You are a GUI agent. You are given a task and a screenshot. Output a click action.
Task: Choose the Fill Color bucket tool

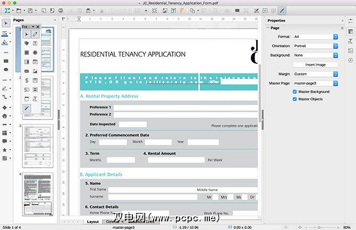click(x=5, y=42)
